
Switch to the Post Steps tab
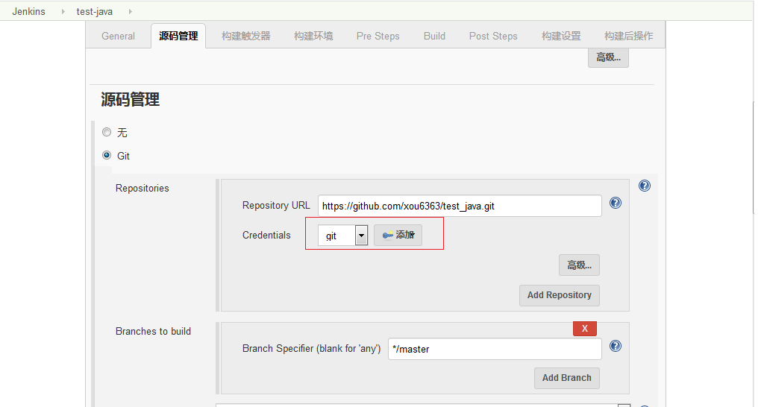pyautogui.click(x=493, y=36)
